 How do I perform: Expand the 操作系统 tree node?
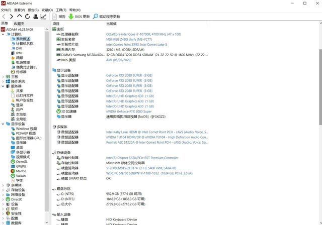point(3,81)
